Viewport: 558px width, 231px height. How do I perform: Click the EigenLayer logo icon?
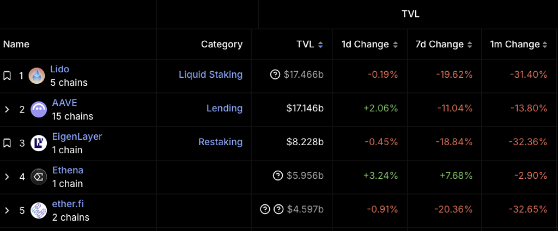pos(39,143)
